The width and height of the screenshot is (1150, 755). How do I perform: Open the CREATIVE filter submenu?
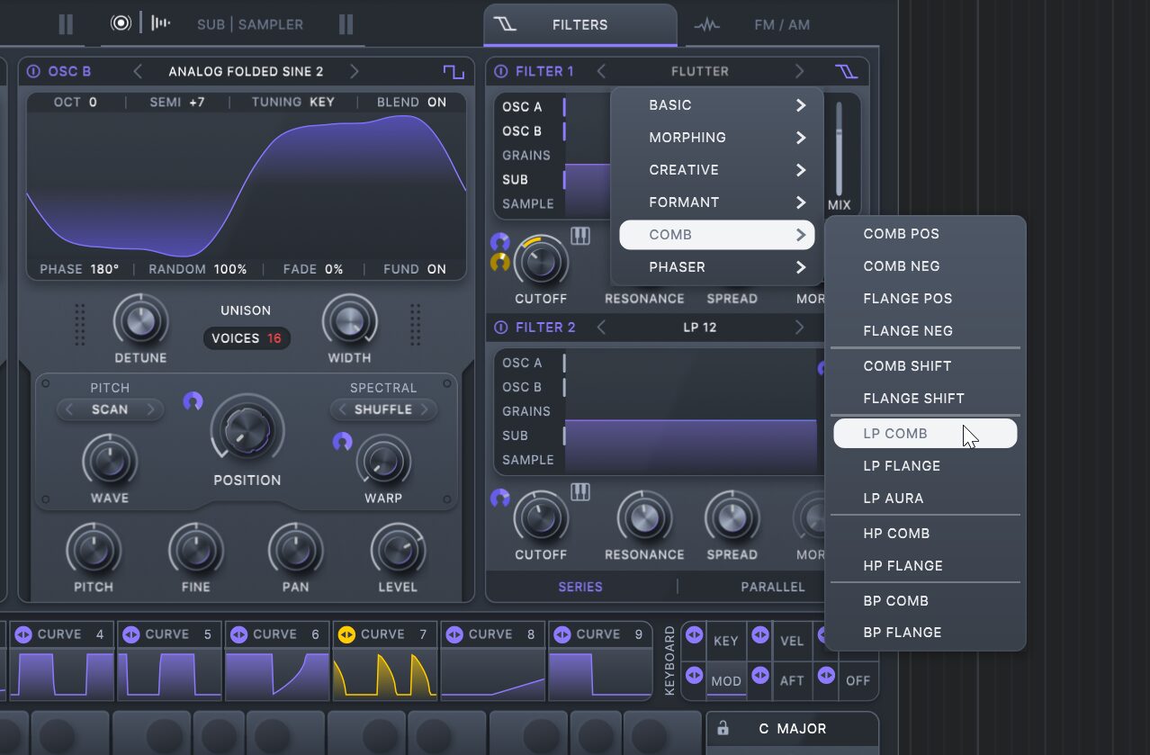717,170
